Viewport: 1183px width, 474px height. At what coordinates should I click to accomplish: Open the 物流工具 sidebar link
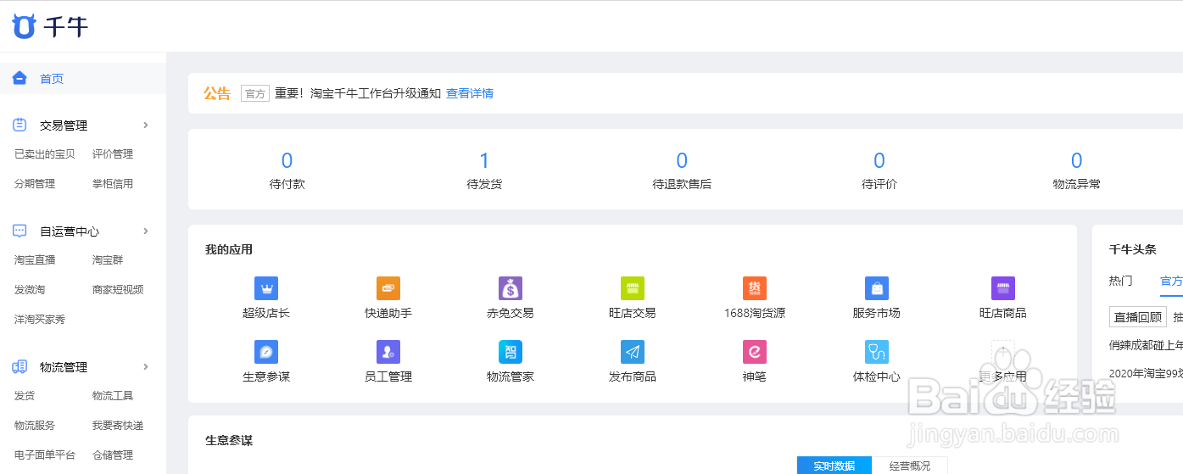(x=113, y=396)
